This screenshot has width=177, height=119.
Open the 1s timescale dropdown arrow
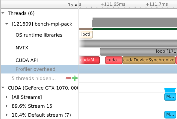76,5
